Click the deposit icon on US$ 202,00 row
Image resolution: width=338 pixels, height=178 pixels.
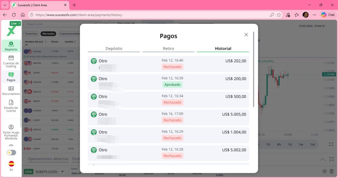[x=94, y=61]
